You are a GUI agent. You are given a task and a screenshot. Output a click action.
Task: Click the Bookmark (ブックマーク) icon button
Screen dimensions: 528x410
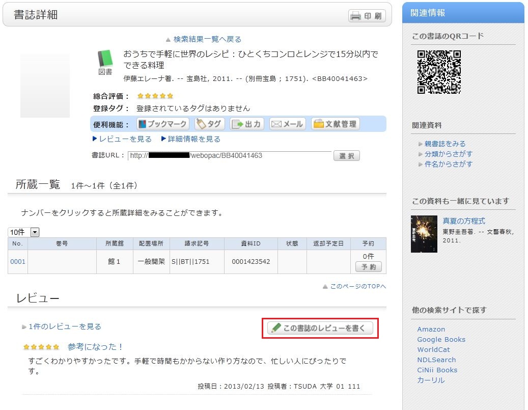[163, 124]
